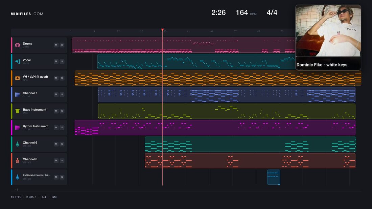This screenshot has width=372, height=209.
Task: Solo the Bass Instrument track
Action: click(62, 111)
